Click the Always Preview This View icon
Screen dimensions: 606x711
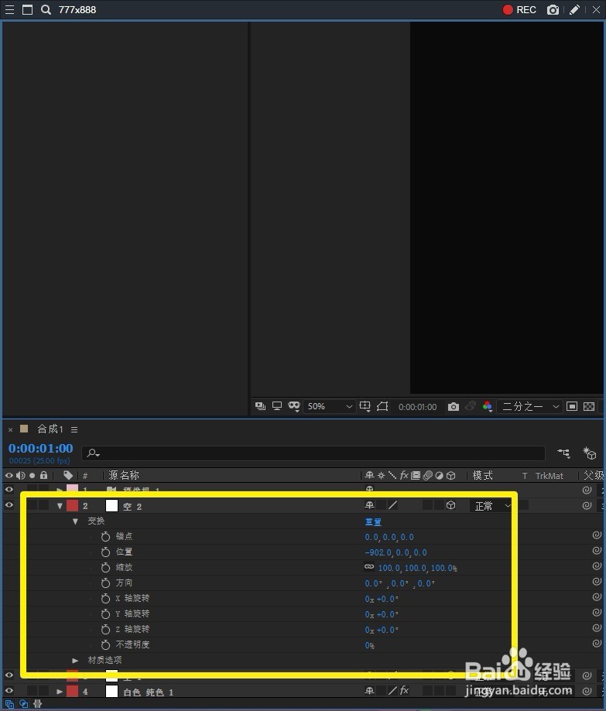click(x=260, y=406)
